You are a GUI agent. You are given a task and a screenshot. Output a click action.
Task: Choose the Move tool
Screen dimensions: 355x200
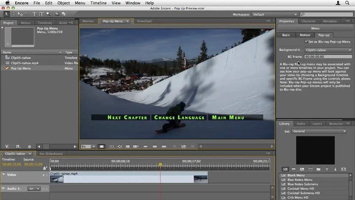tap(20, 14)
